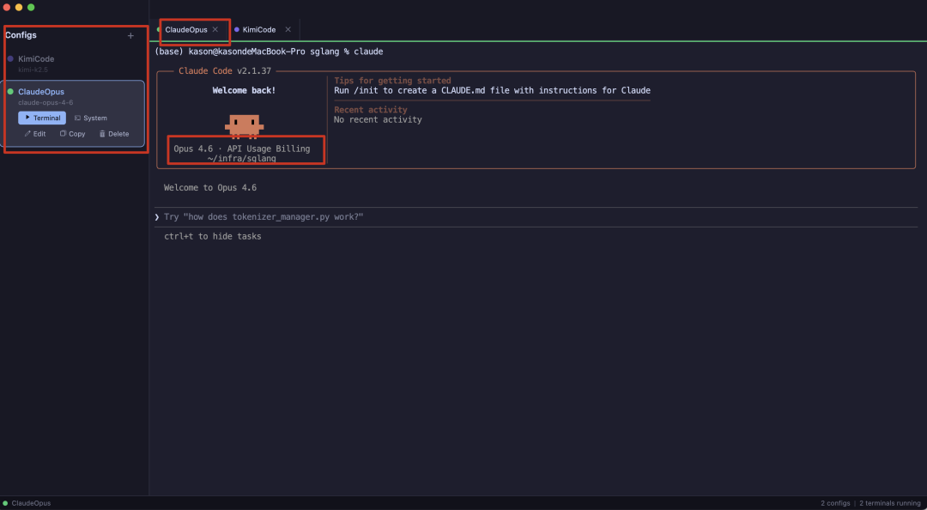This screenshot has height=510, width=927.
Task: Click the '2 terminals running' status text
Action: pyautogui.click(x=890, y=503)
